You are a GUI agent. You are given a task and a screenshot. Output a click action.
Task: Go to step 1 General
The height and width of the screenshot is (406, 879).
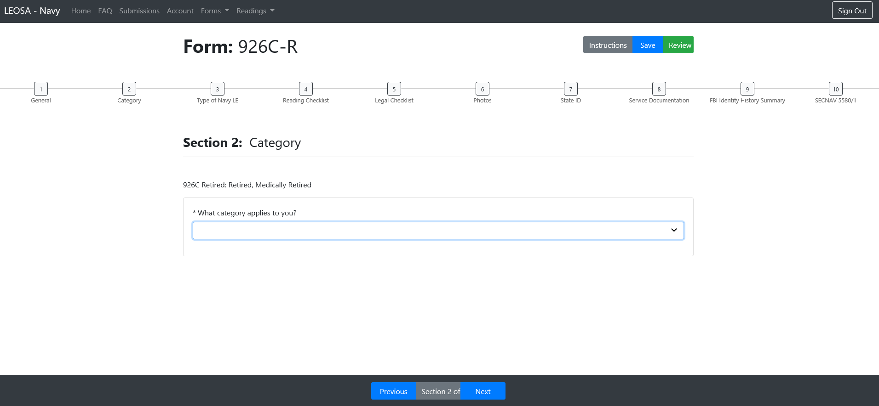(x=41, y=89)
